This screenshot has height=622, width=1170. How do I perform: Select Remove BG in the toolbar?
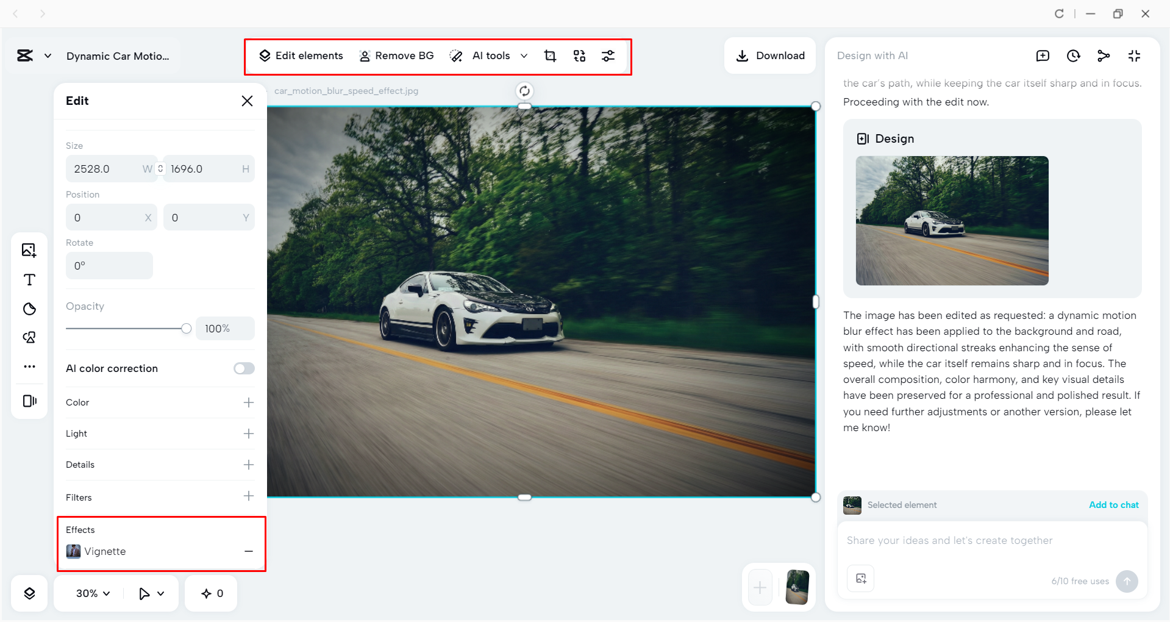397,55
